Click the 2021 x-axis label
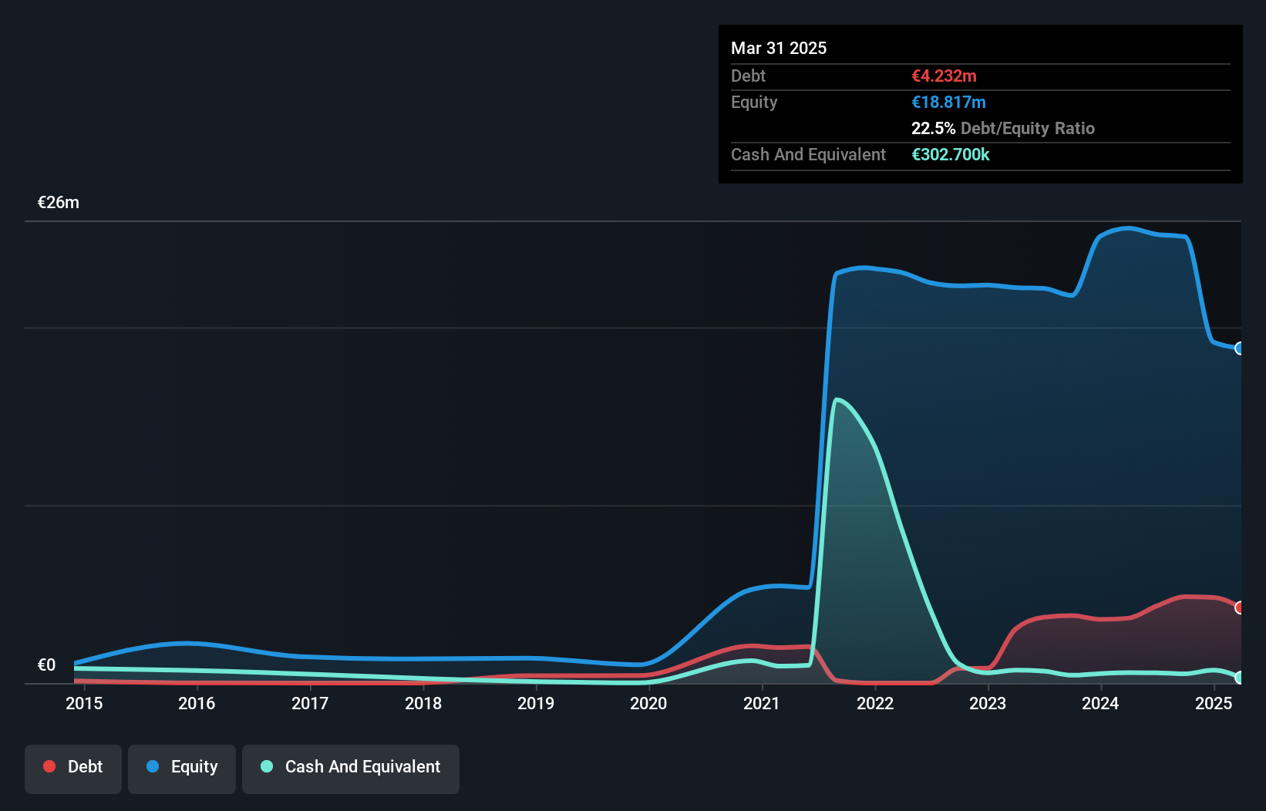Image resolution: width=1266 pixels, height=811 pixels. coord(762,703)
